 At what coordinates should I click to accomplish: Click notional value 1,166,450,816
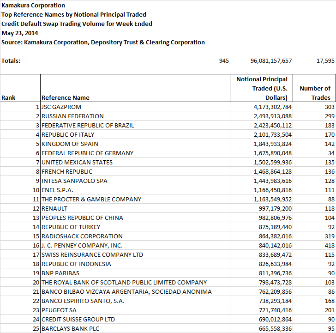pyautogui.click(x=261, y=190)
